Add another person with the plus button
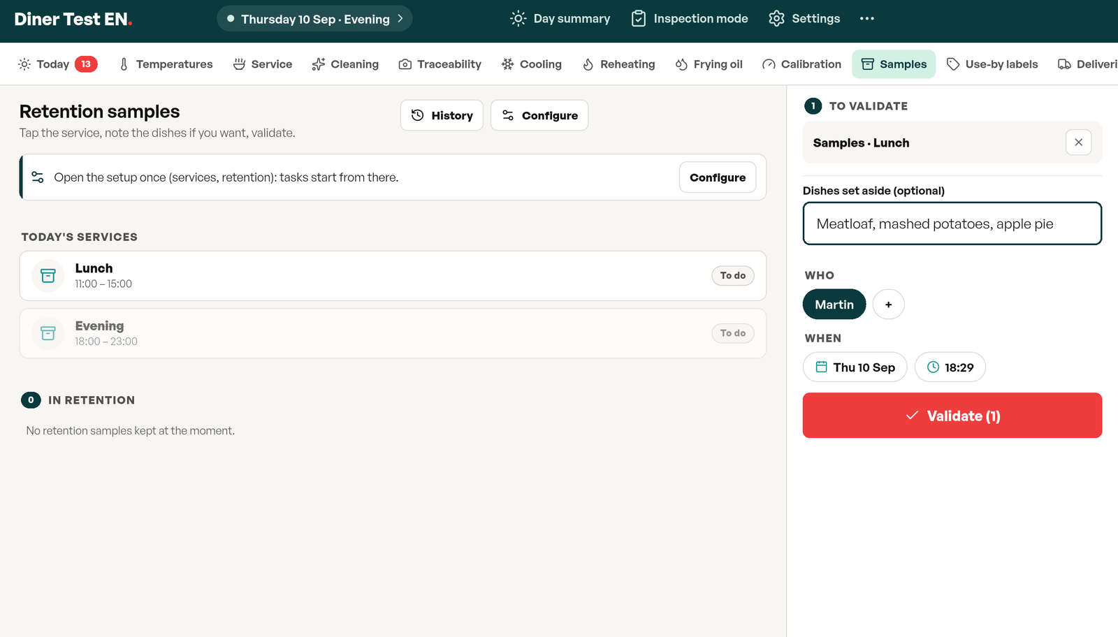Screen dimensions: 1118x637 (x=889, y=305)
